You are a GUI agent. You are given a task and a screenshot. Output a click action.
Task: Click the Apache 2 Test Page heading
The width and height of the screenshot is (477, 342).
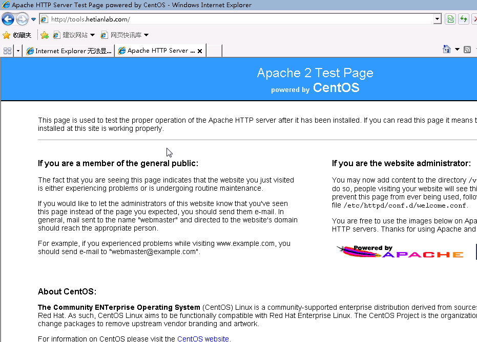tap(315, 73)
